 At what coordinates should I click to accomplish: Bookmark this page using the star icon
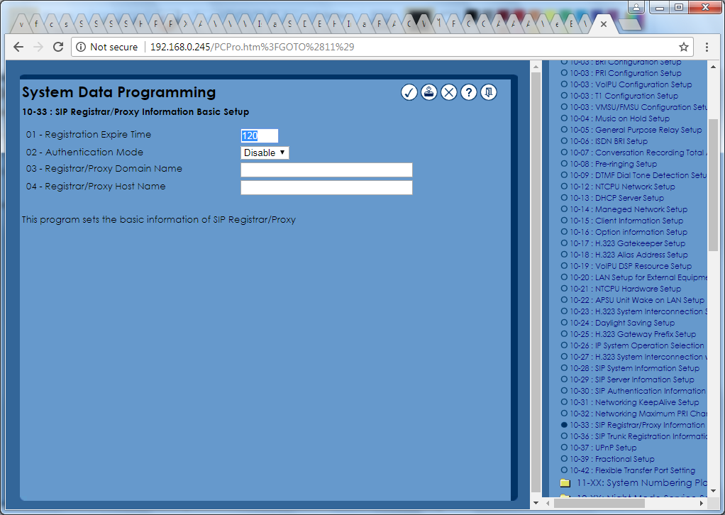(682, 46)
